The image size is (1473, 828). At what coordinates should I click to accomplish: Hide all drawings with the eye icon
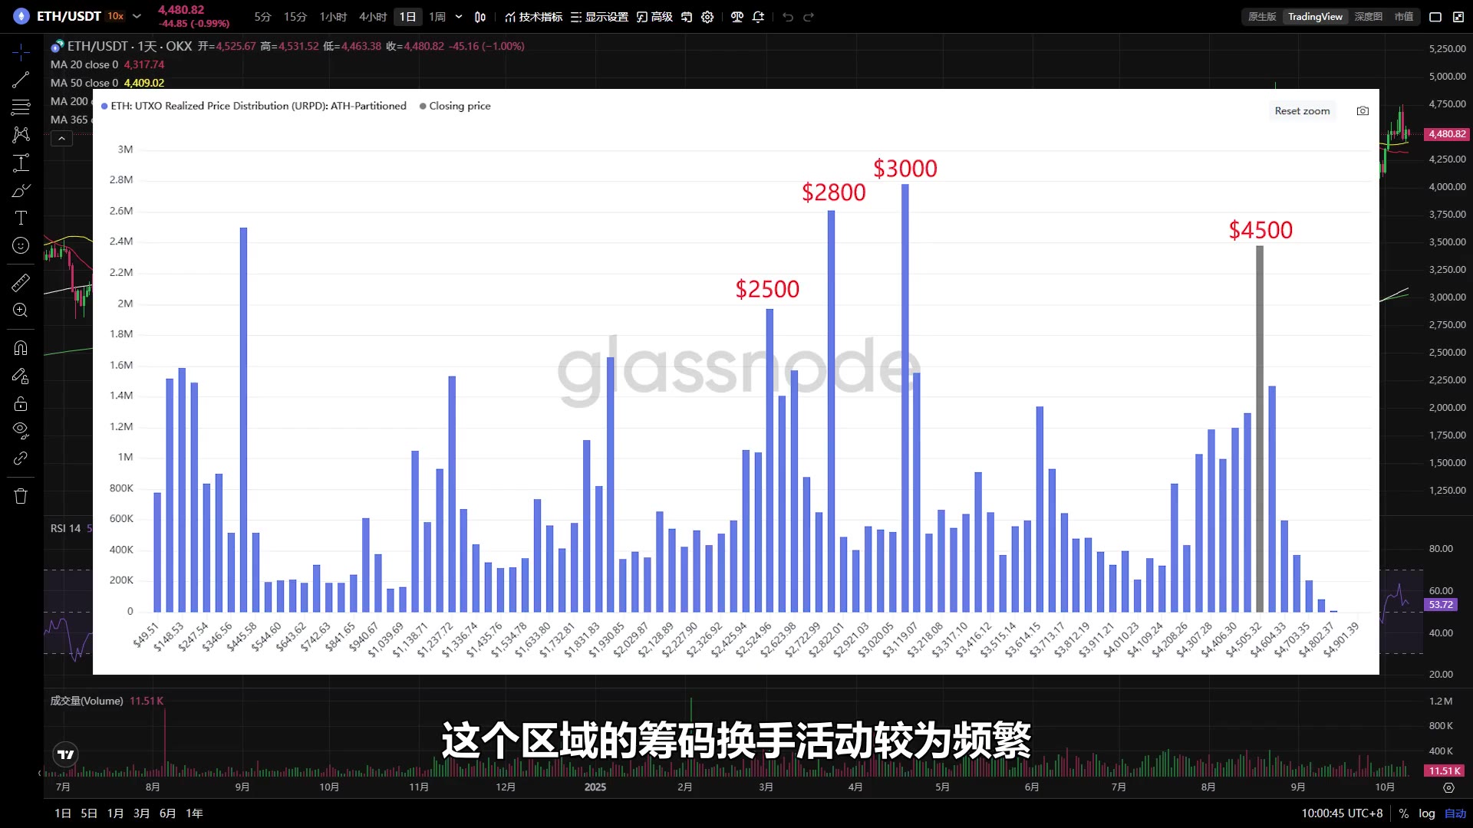21,429
